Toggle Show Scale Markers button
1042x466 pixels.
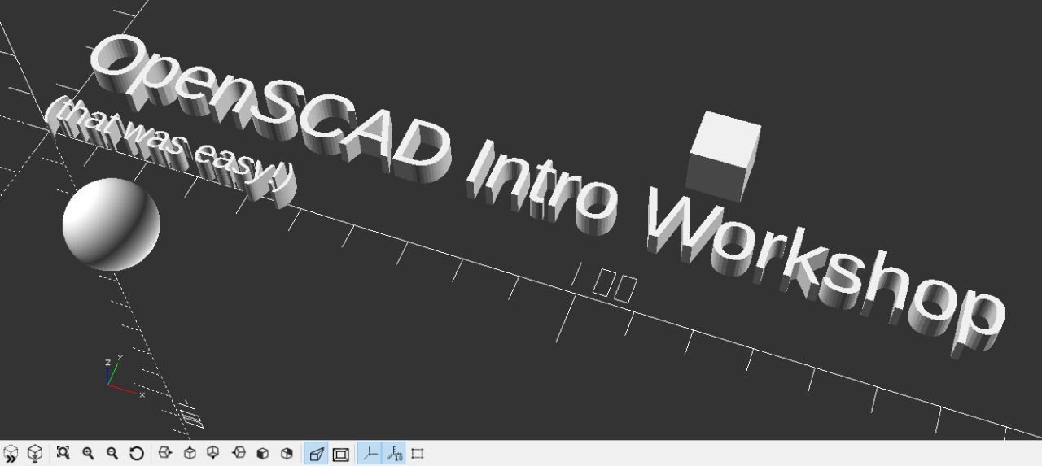click(394, 454)
